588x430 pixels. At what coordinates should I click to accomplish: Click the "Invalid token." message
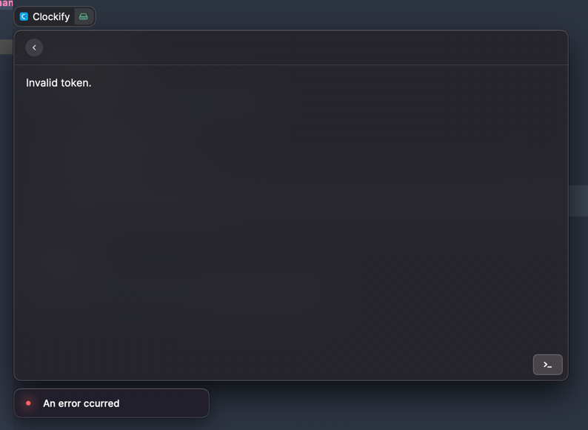(x=59, y=82)
